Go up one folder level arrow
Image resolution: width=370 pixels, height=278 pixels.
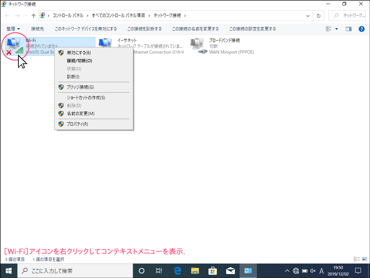coord(34,16)
